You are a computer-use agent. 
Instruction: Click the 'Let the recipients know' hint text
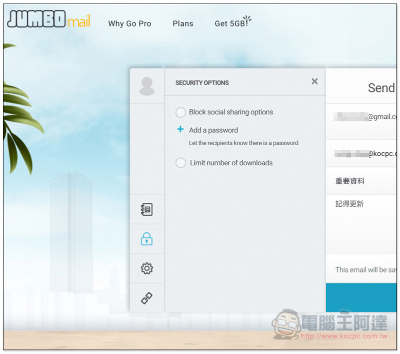243,143
